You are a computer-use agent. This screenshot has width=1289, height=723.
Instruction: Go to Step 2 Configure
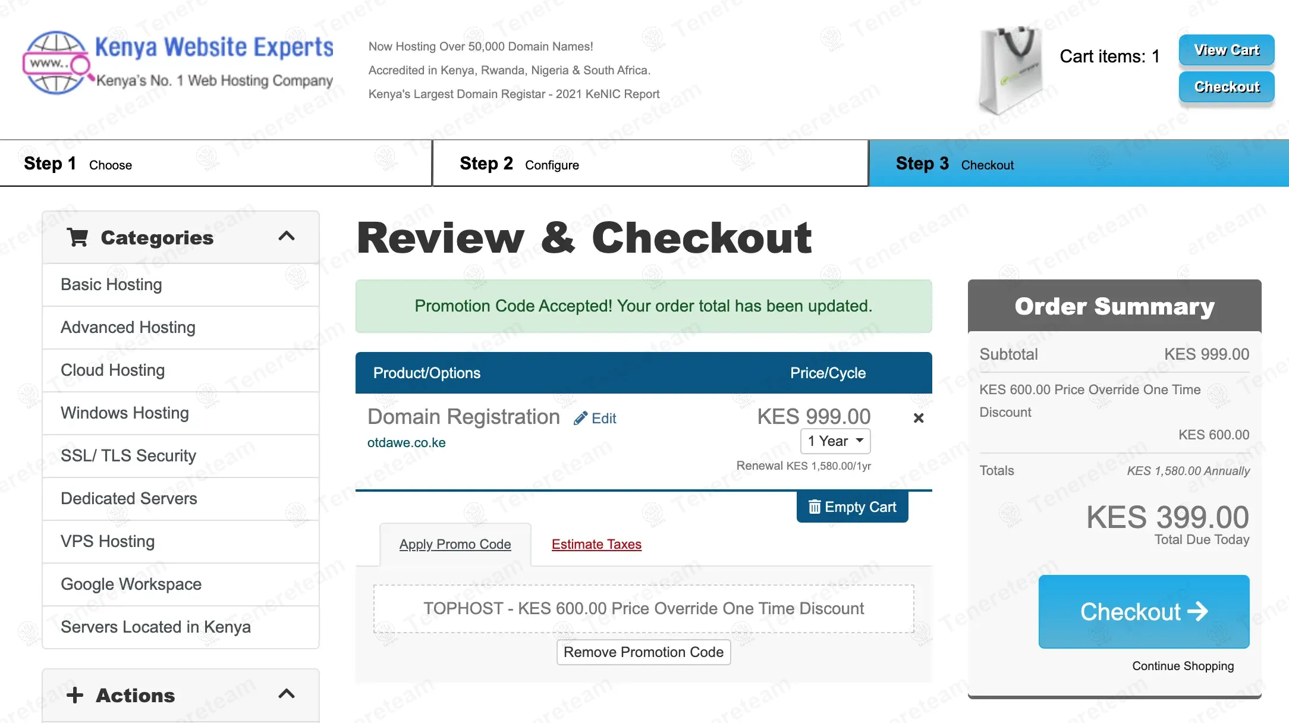650,164
